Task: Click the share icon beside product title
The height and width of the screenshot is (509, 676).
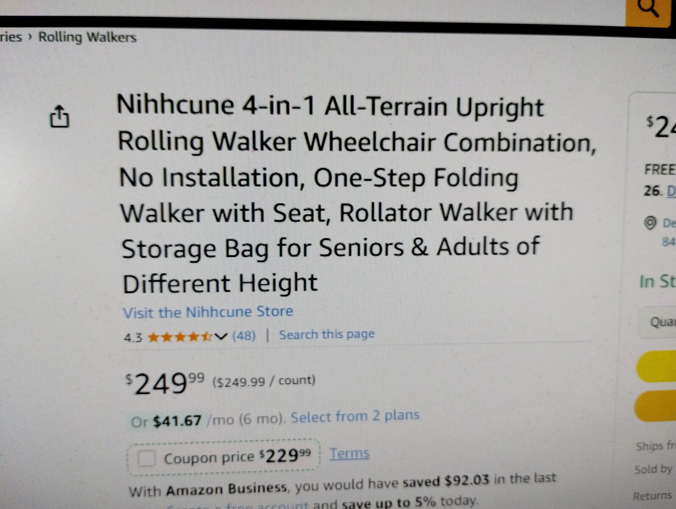Action: pos(59,116)
